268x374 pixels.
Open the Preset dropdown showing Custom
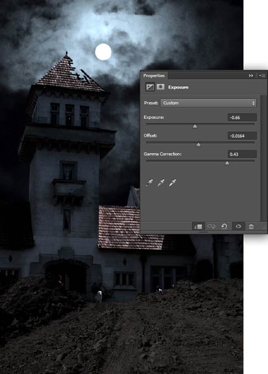[x=208, y=103]
